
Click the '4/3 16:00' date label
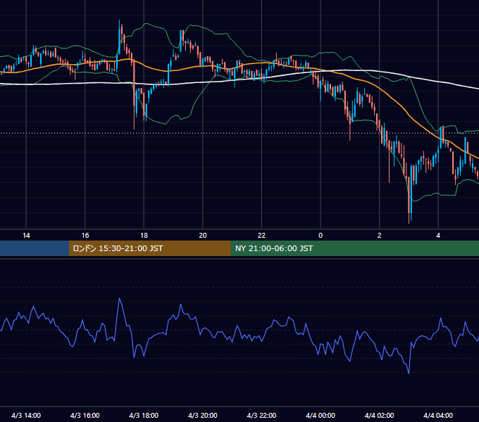(85, 415)
